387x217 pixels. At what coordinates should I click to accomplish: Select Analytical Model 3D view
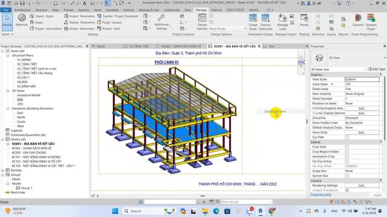point(28,95)
